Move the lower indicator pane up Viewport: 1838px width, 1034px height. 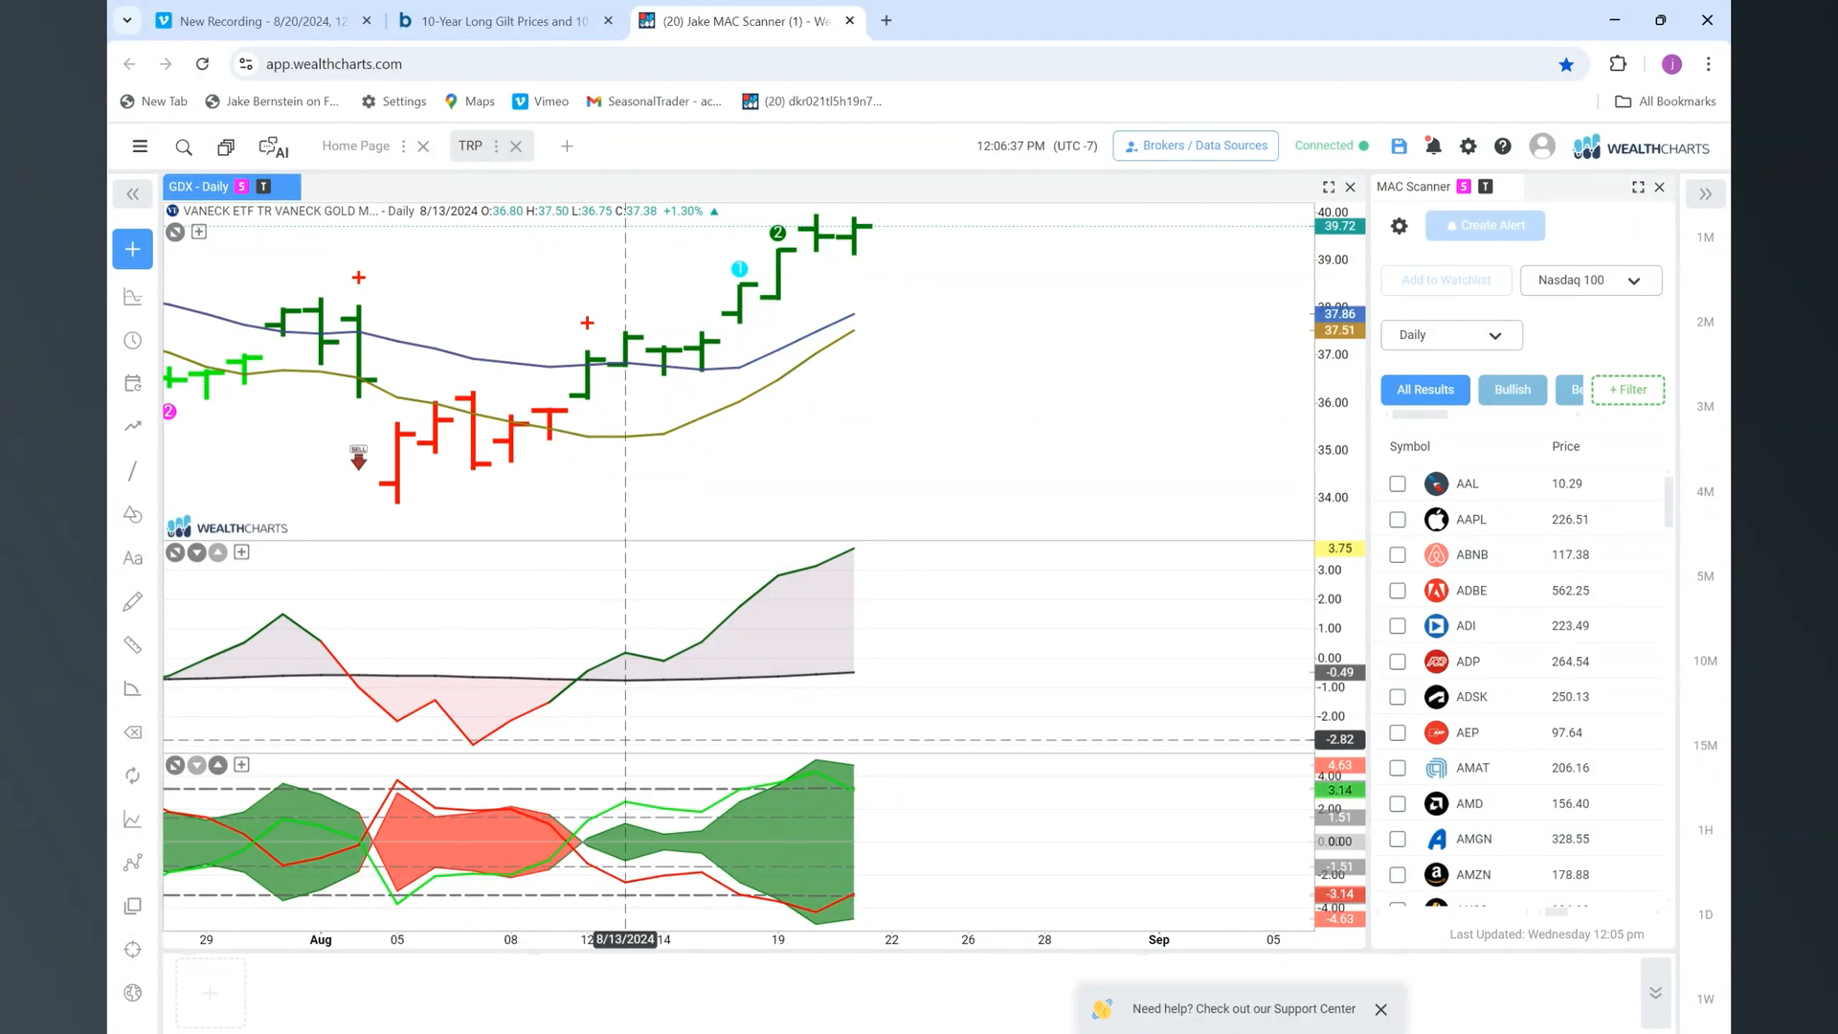218,765
